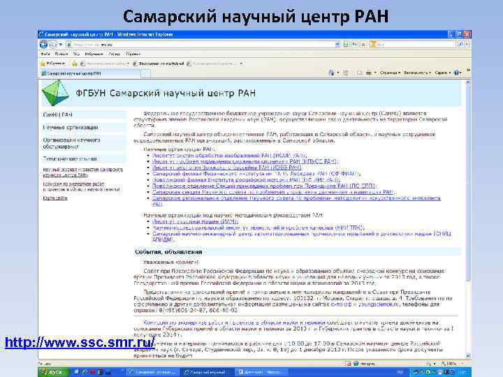
Task: Click the page vertical scrollbar up arrow
Action: tap(467, 82)
